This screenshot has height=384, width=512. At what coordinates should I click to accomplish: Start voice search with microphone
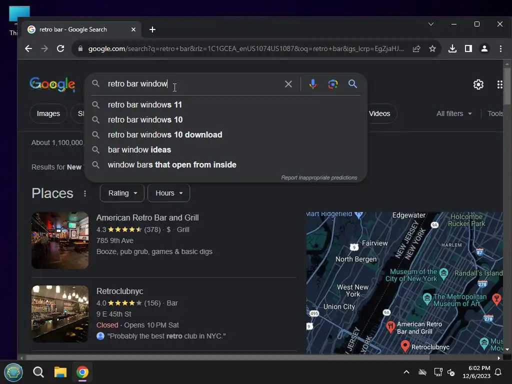pyautogui.click(x=313, y=84)
